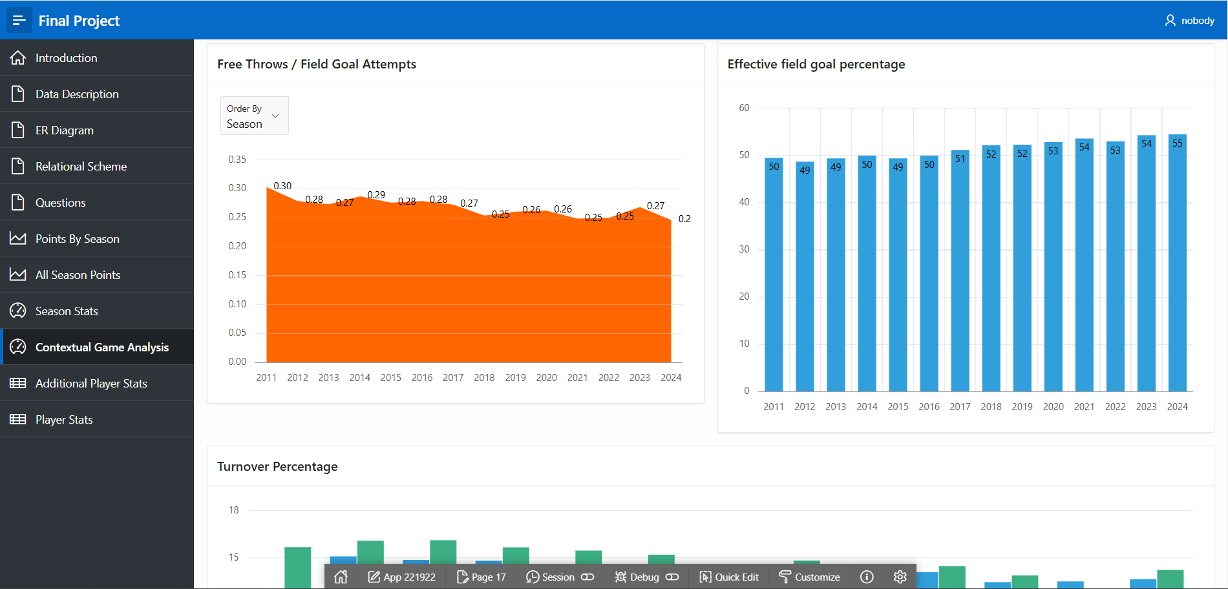Open the ER Diagram page
The image size is (1228, 589).
(65, 130)
